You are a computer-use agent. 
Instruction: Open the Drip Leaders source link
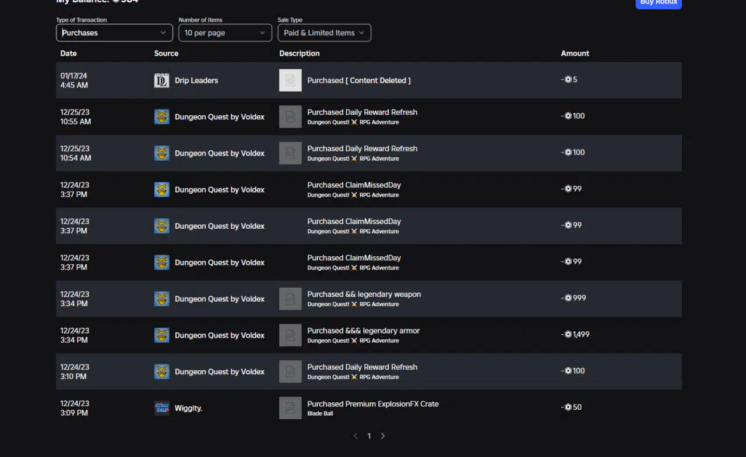pyautogui.click(x=196, y=80)
